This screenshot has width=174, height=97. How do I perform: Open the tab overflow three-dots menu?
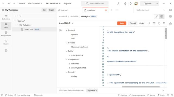117,10
